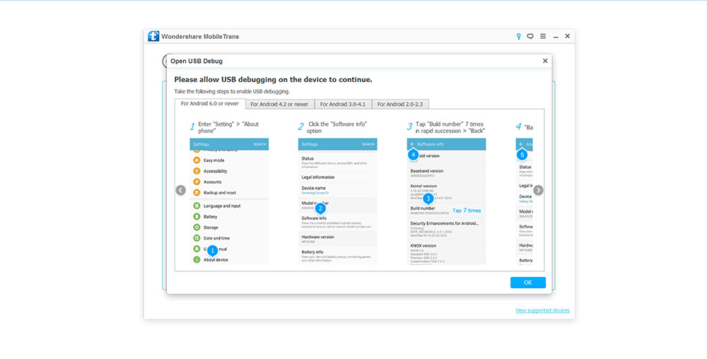The width and height of the screenshot is (707, 359).
Task: Open the hamburger menu in title bar
Action: tap(543, 37)
